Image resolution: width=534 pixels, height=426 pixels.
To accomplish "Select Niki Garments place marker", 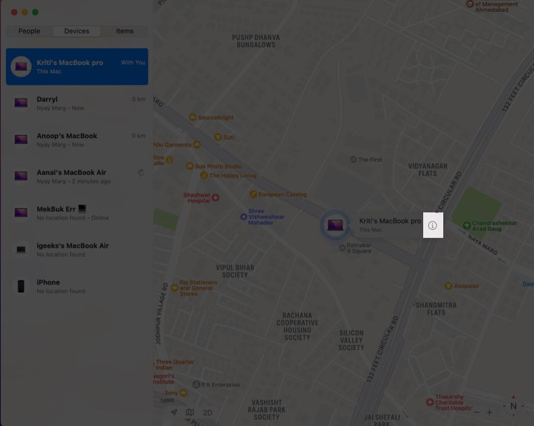I will click(197, 145).
